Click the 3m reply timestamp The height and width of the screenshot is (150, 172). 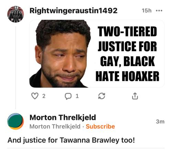coord(160,122)
